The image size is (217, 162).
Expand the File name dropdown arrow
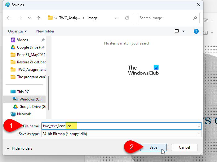199,126
